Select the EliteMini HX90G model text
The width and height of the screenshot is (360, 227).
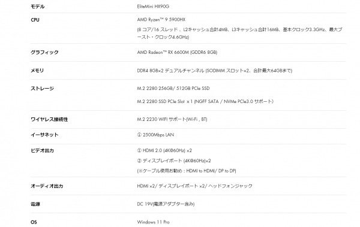tap(153, 7)
